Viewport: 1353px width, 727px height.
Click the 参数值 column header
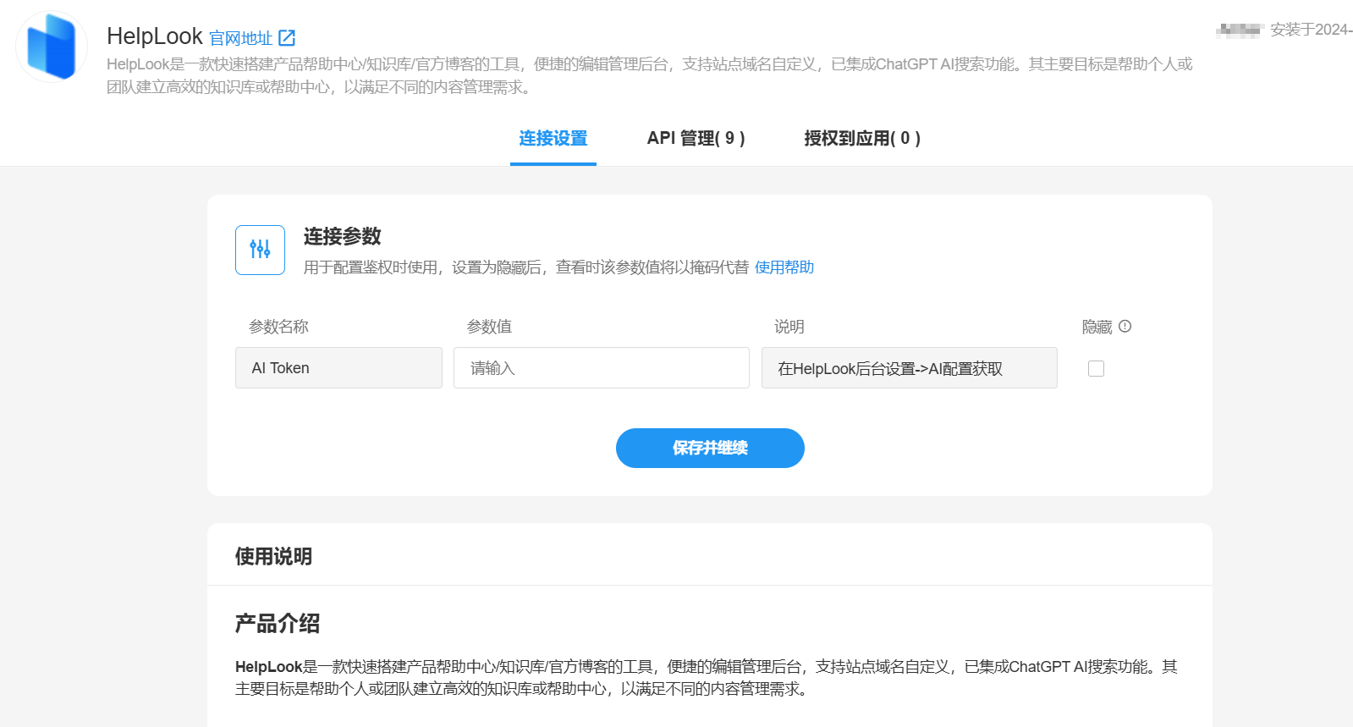(x=489, y=327)
